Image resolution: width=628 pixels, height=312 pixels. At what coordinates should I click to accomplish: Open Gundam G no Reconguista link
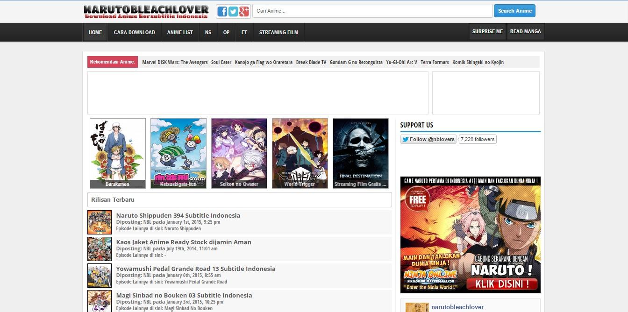(356, 62)
